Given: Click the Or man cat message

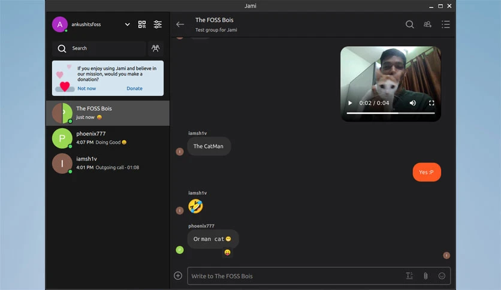Looking at the screenshot, I should tap(213, 239).
